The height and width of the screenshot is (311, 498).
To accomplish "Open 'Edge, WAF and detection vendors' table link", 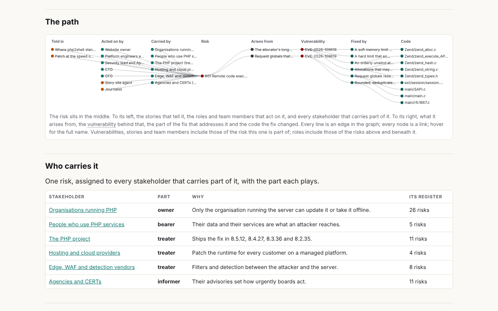I will [x=92, y=267].
